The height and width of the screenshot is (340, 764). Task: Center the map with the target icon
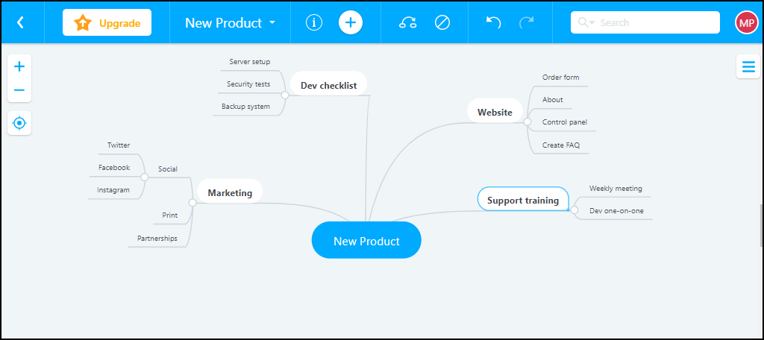pos(19,123)
